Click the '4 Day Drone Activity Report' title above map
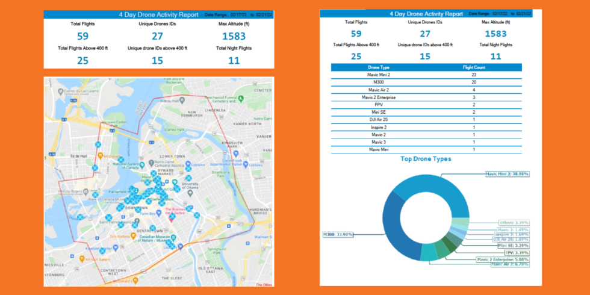The width and height of the screenshot is (590, 295). tap(158, 14)
